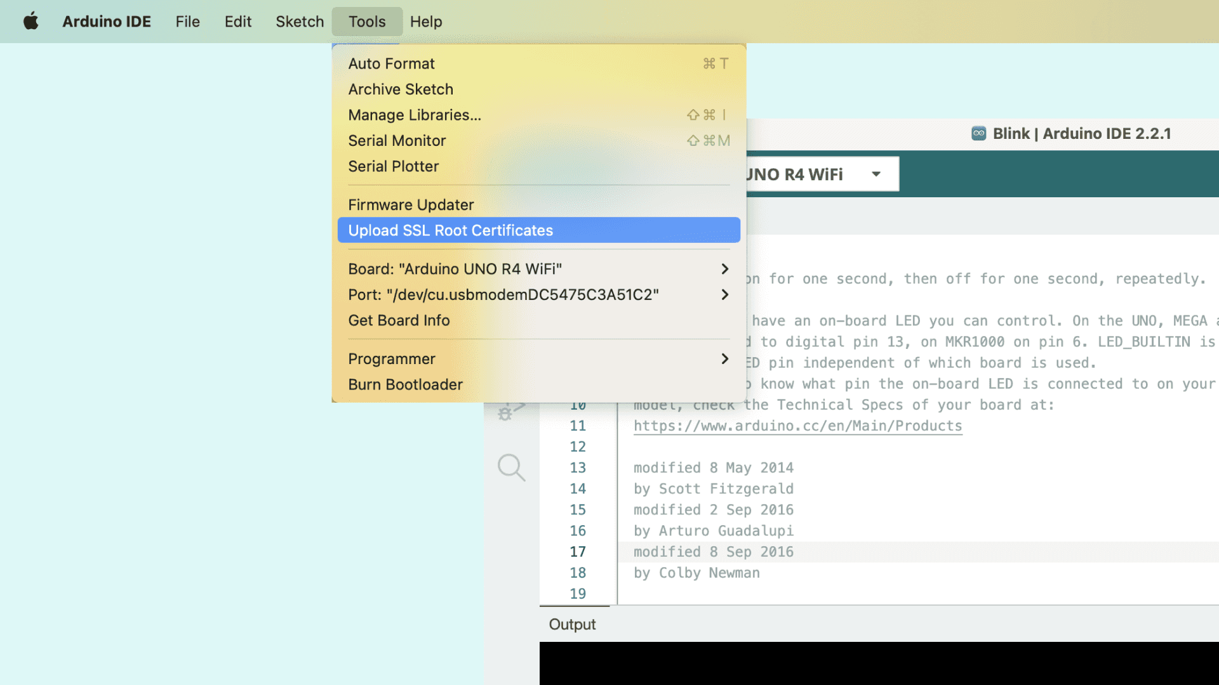Select Serial Plotter menu entry
The width and height of the screenshot is (1219, 685).
click(393, 166)
